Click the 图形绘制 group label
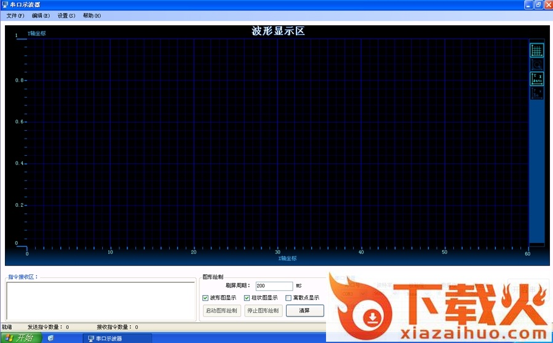Viewport: 553px width, 343px height. pyautogui.click(x=213, y=277)
